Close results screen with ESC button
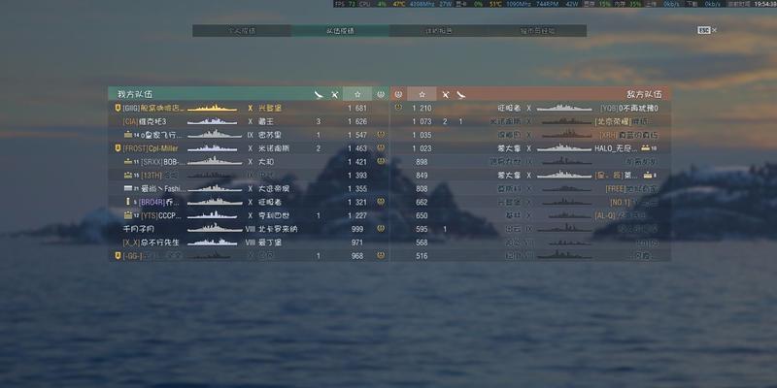The image size is (777, 388). (707, 30)
